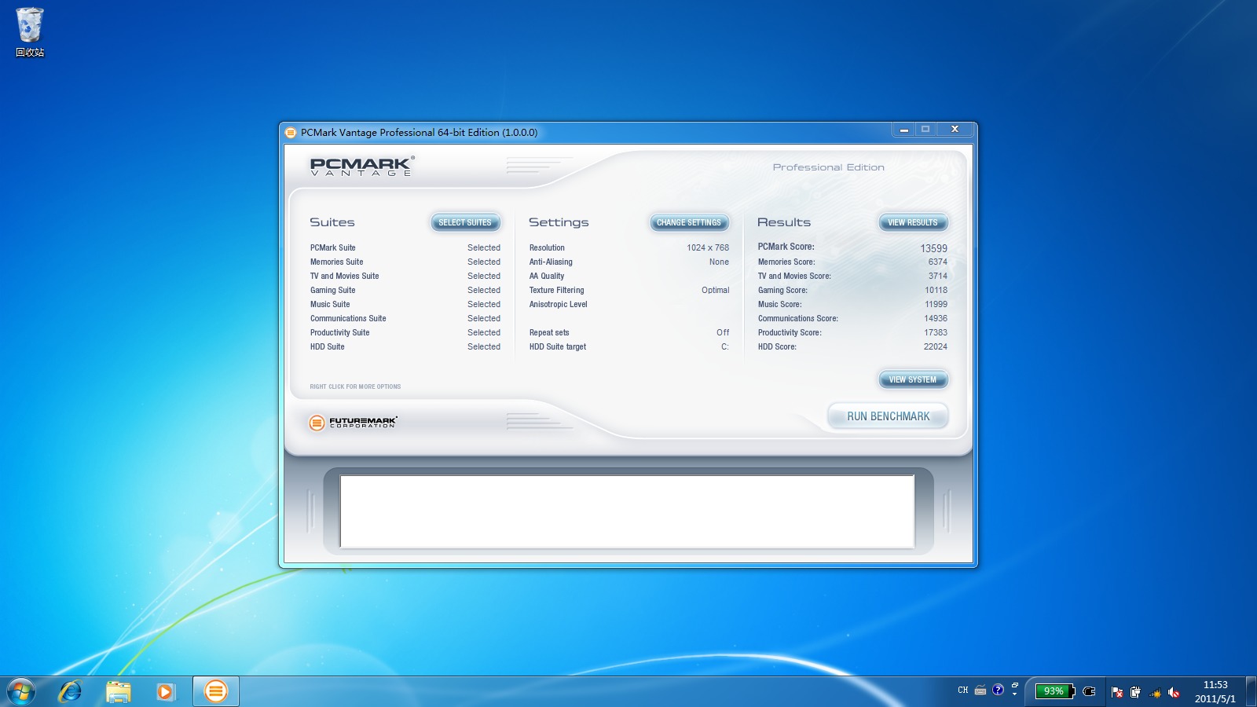
Task: Click the PCMark title bar app icon
Action: 291,133
